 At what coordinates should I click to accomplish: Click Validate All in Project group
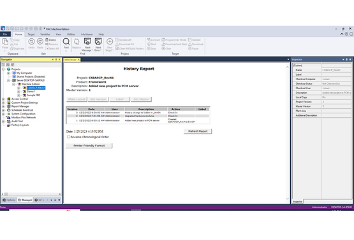click(123, 40)
